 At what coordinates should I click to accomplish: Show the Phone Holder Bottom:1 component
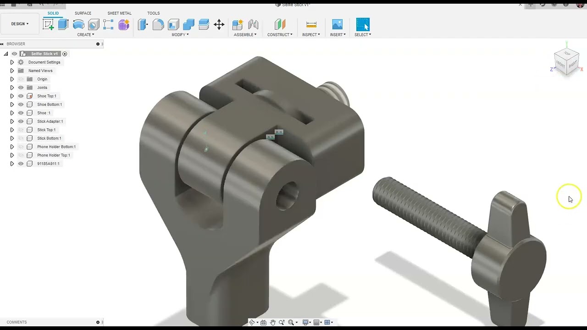tap(21, 147)
